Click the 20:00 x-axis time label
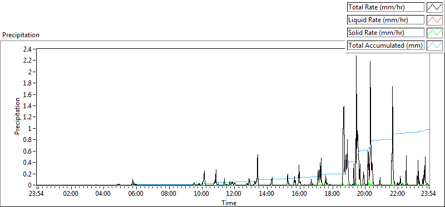Screen dimensions: 445x207 364,194
